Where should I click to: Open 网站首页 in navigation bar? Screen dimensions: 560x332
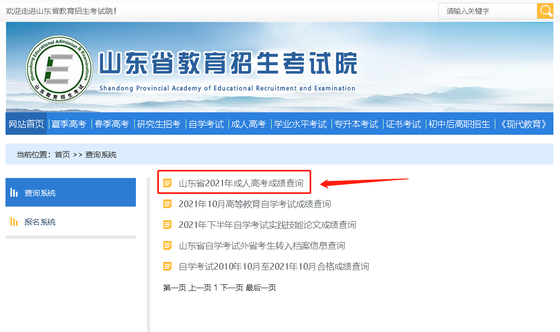tap(26, 124)
